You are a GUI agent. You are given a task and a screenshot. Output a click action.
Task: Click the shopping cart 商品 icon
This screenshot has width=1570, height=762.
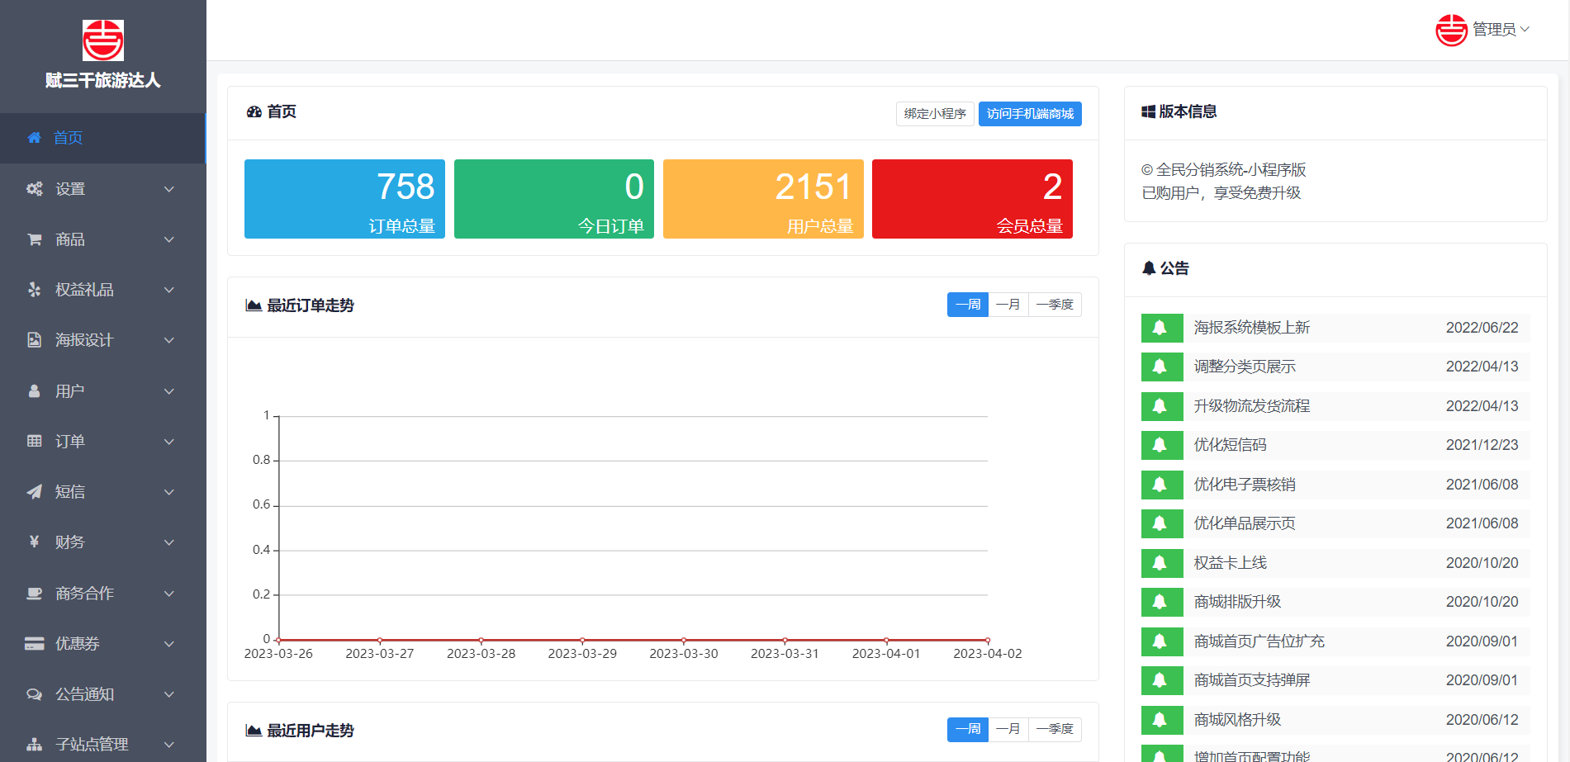click(34, 239)
